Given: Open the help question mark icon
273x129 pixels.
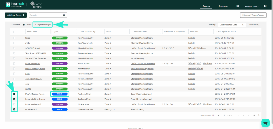Looking at the screenshot, I should coord(265,6).
